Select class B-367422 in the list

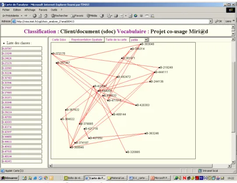[x=22, y=78]
